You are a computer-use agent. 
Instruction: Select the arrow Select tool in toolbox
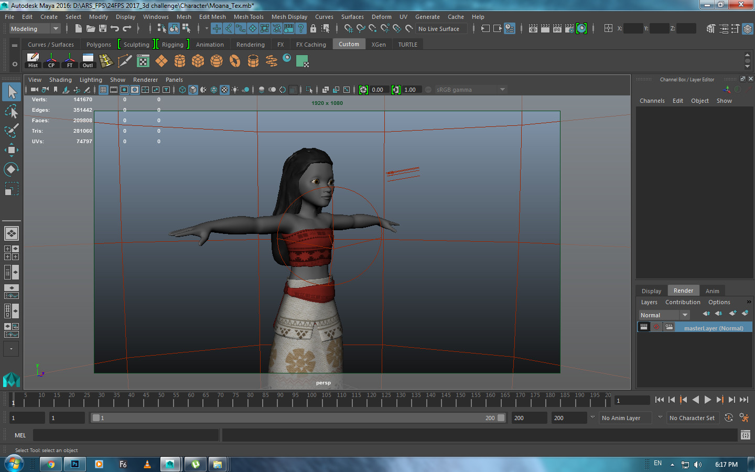point(12,92)
